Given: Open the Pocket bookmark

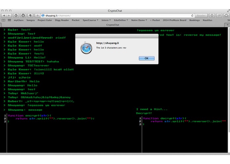Looking at the screenshot, I should (x=75, y=20).
